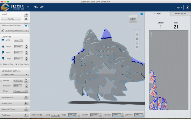The image size is (191, 119).
Task: Click the orbit view tool
Action: [x=137, y=34]
